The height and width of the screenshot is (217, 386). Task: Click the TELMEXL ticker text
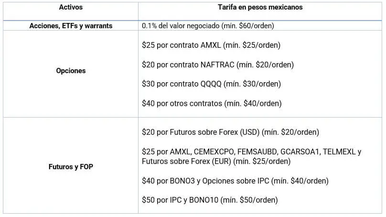(339, 152)
